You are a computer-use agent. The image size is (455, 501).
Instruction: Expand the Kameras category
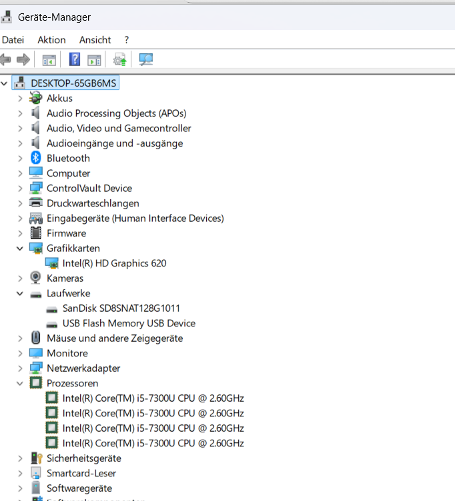click(20, 278)
